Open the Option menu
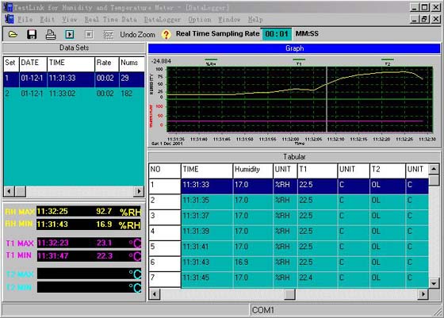Screen dimensions: 444x318 click(200, 20)
